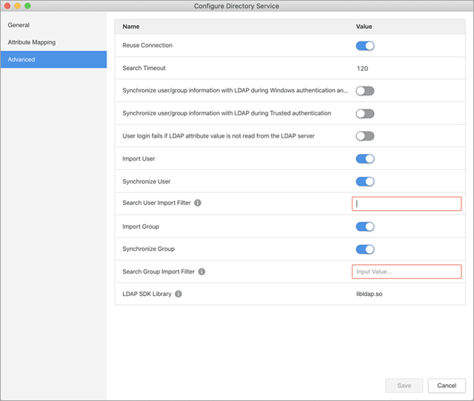
Task: Click info icon beside Search Group Import Filter
Action: (201, 272)
